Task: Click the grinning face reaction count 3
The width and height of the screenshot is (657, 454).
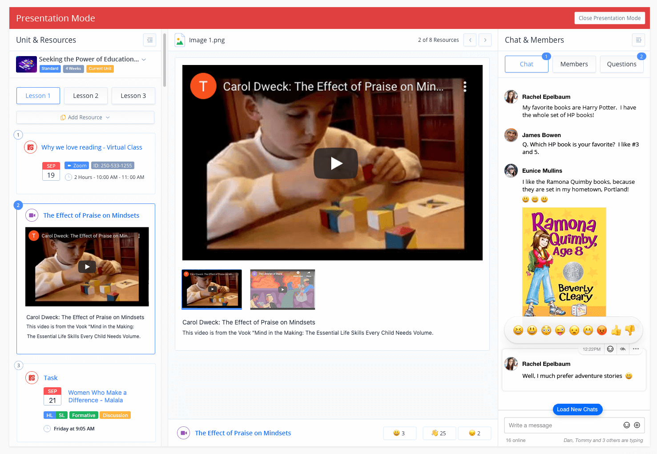Action: tap(400, 433)
